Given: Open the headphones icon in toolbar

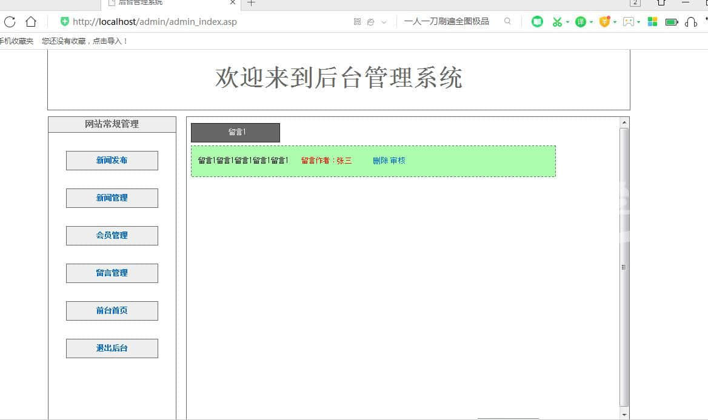Looking at the screenshot, I should (690, 22).
